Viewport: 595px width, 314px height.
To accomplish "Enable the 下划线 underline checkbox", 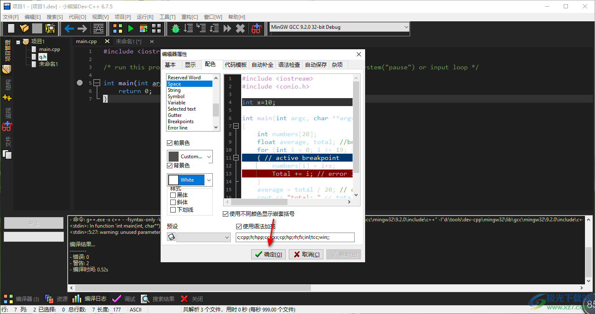I will pyautogui.click(x=173, y=210).
